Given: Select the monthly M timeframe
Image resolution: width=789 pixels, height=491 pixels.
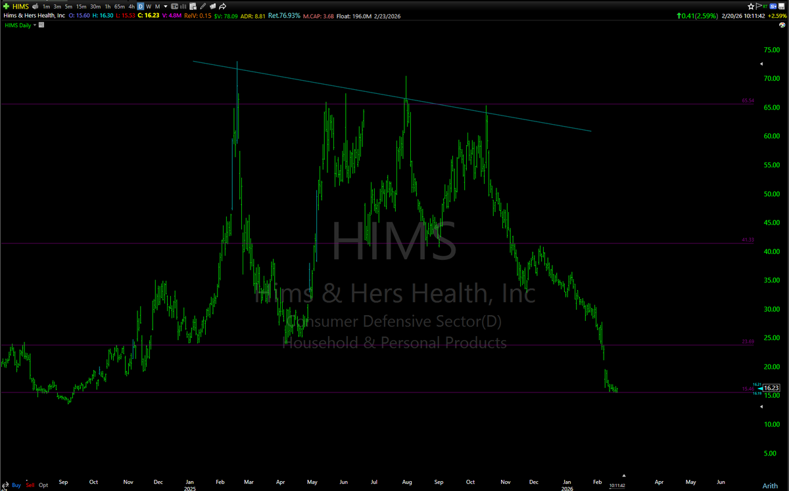Looking at the screenshot, I should pyautogui.click(x=157, y=7).
